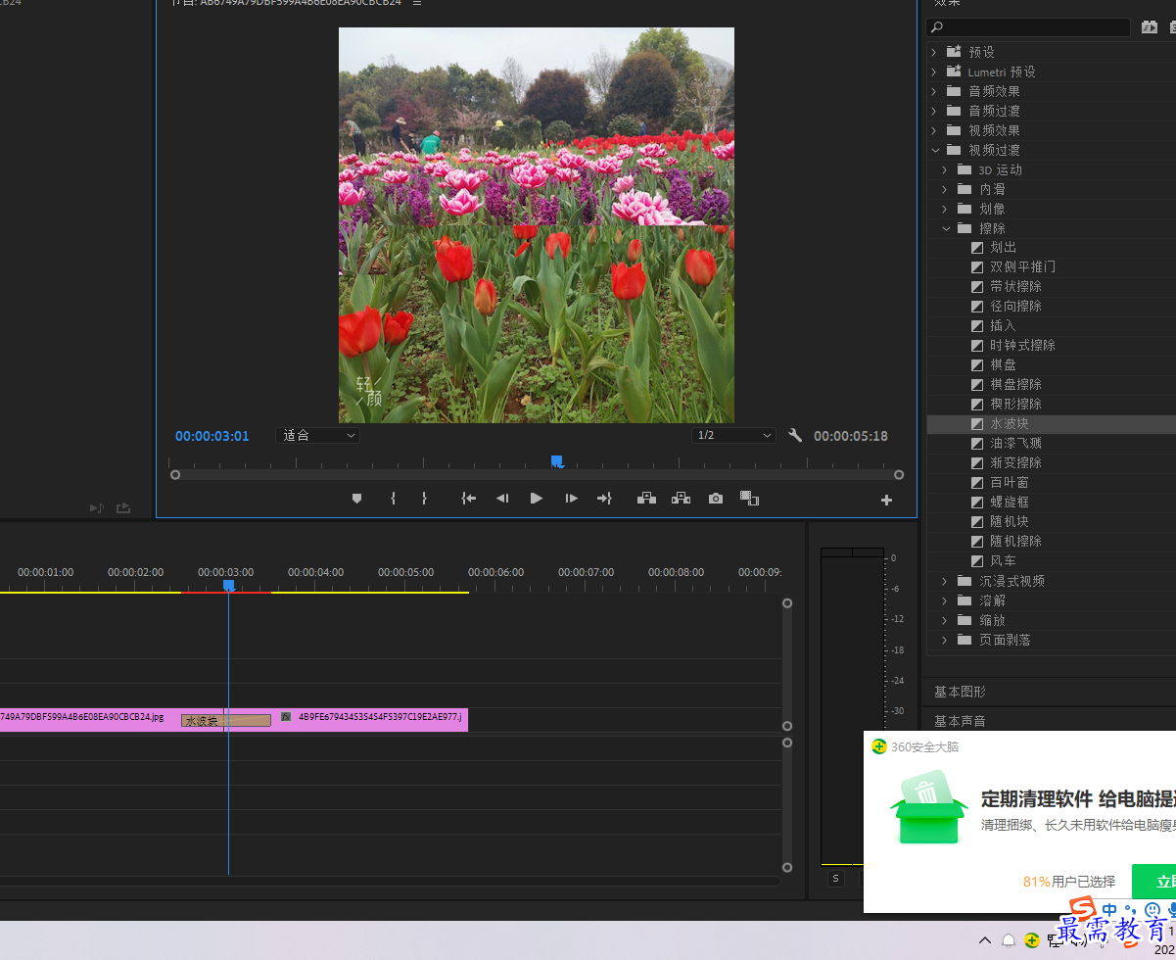The image size is (1176, 960).
Task: Click the Program Monitor playhead marker
Action: (556, 460)
